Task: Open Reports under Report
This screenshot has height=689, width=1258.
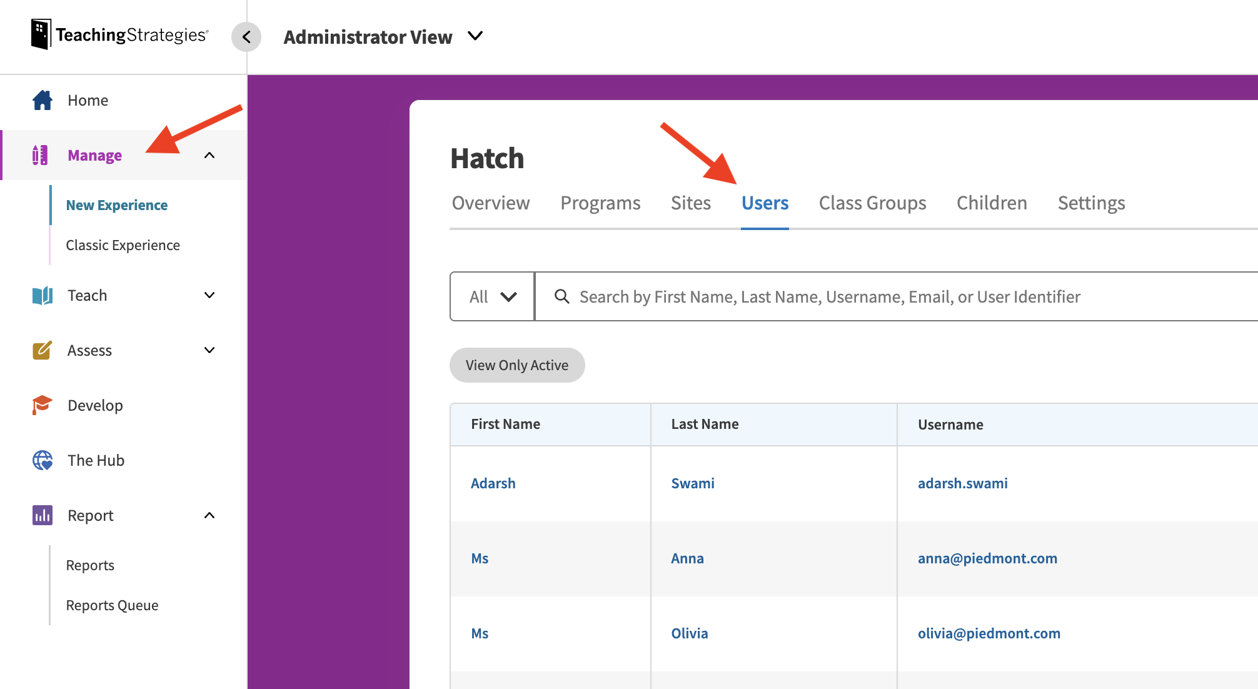Action: [x=90, y=565]
